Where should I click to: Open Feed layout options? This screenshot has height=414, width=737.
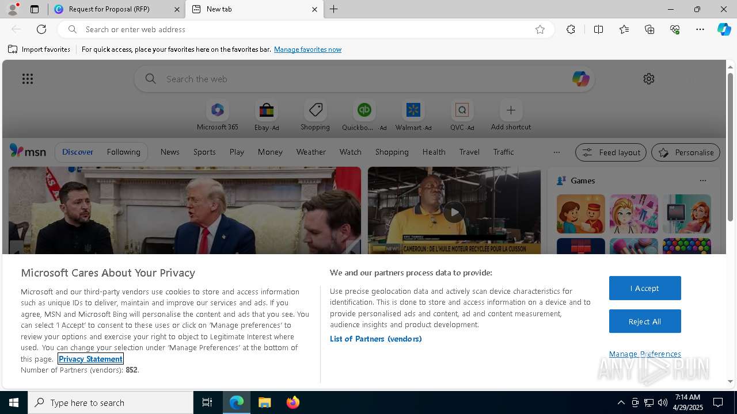click(610, 152)
